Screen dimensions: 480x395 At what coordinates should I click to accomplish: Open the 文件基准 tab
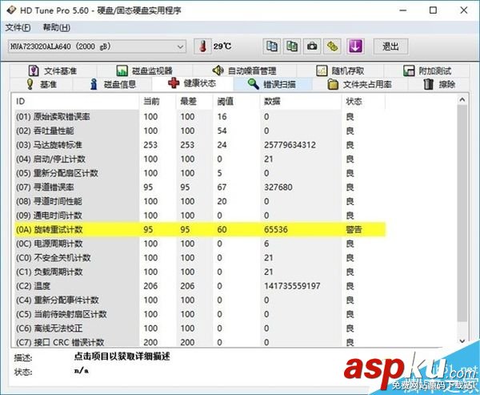click(x=53, y=71)
